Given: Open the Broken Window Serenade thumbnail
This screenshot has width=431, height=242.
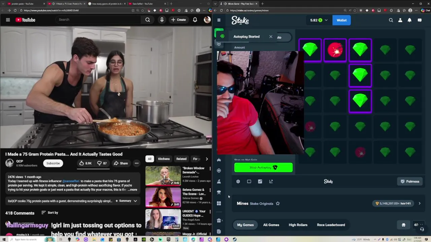Looking at the screenshot, I should [x=163, y=176].
